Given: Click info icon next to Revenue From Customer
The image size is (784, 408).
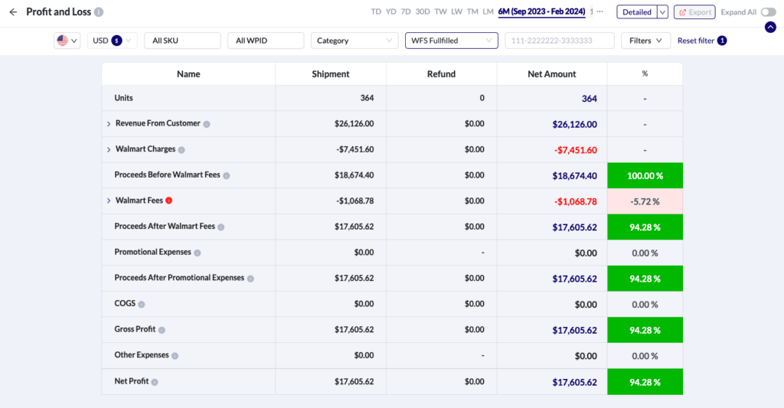Looking at the screenshot, I should 207,124.
